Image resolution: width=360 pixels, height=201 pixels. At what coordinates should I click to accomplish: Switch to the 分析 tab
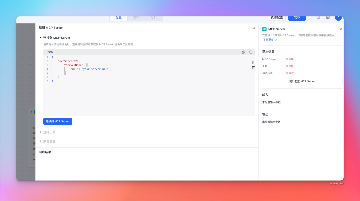tap(153, 17)
